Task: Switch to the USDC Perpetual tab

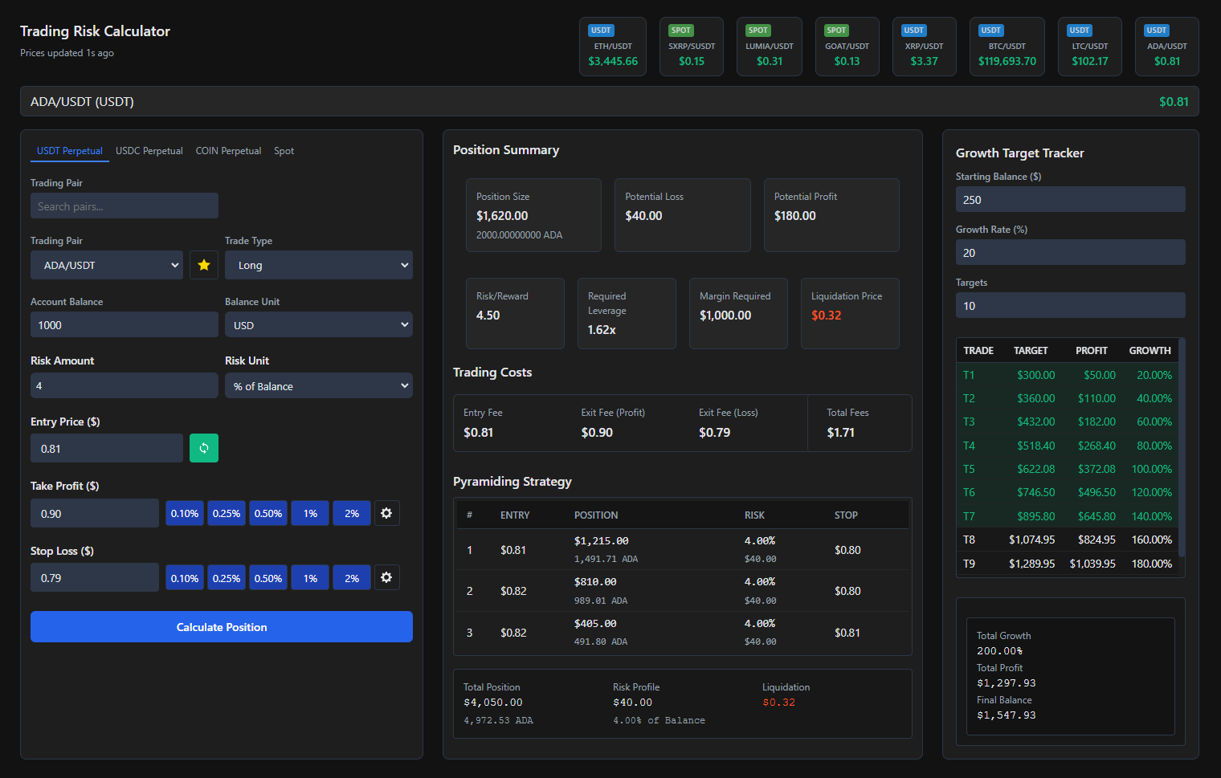Action: coord(149,150)
